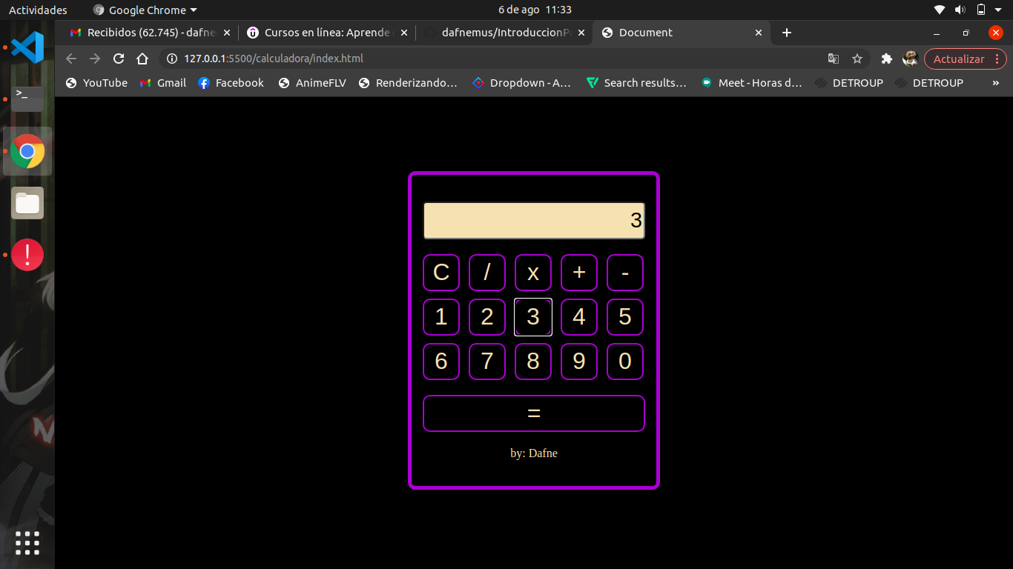The height and width of the screenshot is (569, 1013).
Task: Click the back navigation arrow
Action: point(71,59)
